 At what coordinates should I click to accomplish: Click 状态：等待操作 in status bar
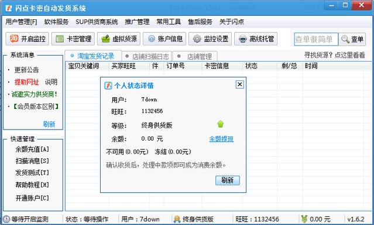point(87,219)
